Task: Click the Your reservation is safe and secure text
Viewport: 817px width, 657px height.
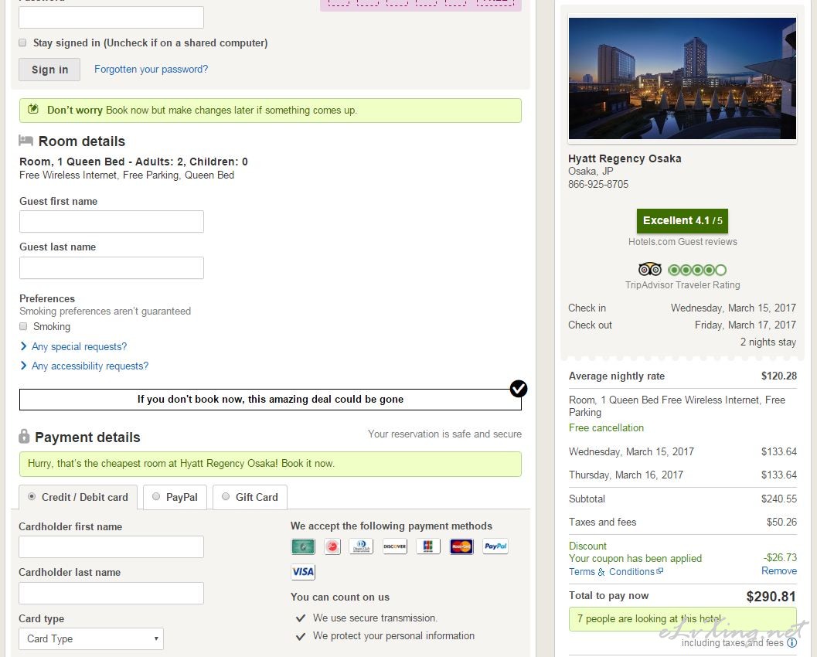Action: tap(444, 434)
